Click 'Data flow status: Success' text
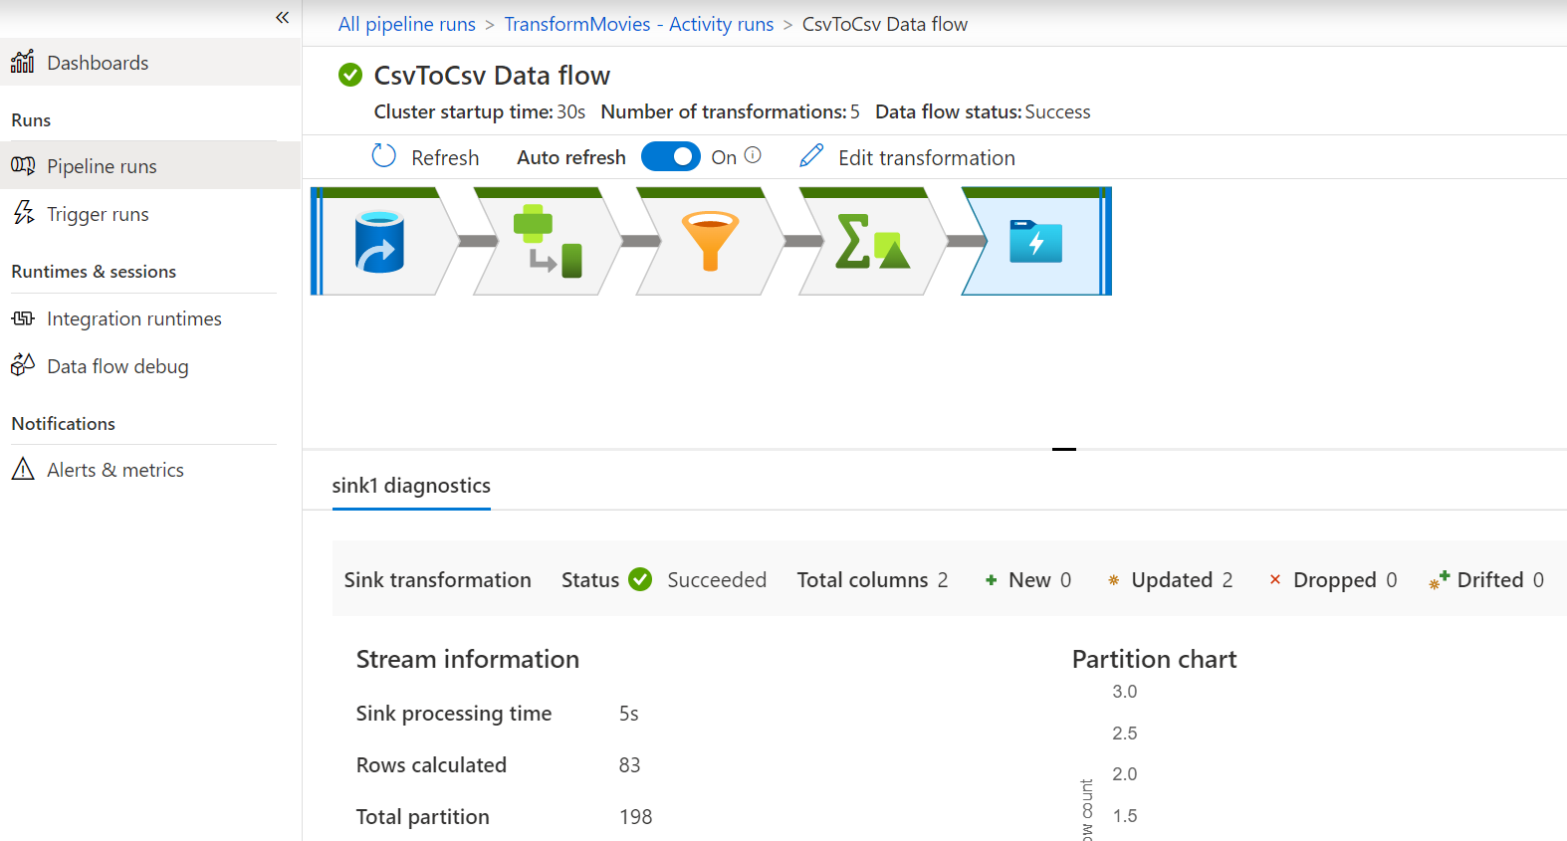This screenshot has height=841, width=1567. [983, 111]
